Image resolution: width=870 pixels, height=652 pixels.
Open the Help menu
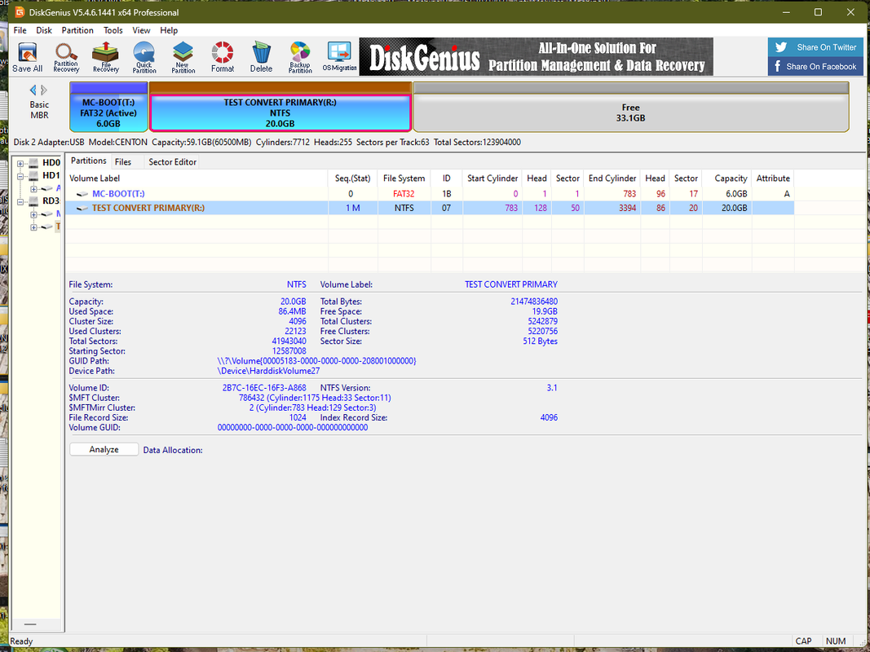tap(170, 30)
